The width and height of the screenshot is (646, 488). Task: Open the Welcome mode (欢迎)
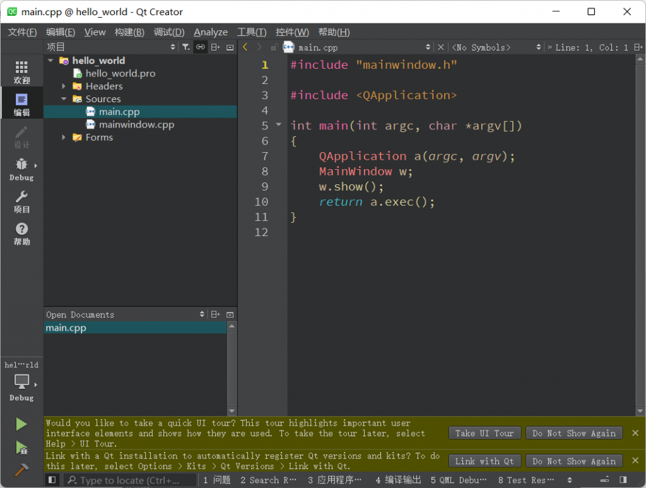21,71
